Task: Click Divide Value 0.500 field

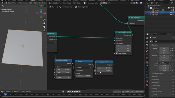Action: (x=84, y=76)
